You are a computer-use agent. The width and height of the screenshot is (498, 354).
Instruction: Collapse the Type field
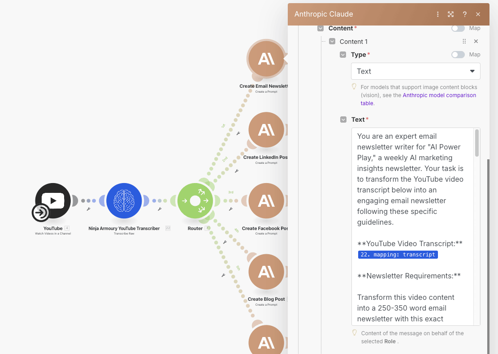click(x=343, y=55)
